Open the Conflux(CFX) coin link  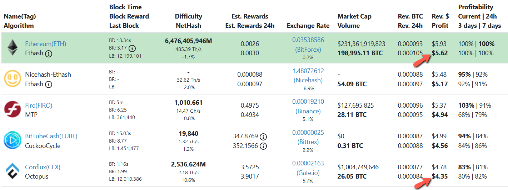tap(42, 167)
